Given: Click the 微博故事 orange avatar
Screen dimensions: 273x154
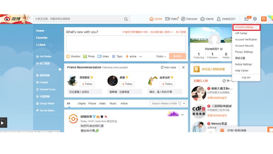Looking at the screenshot, I should (x=73, y=119).
